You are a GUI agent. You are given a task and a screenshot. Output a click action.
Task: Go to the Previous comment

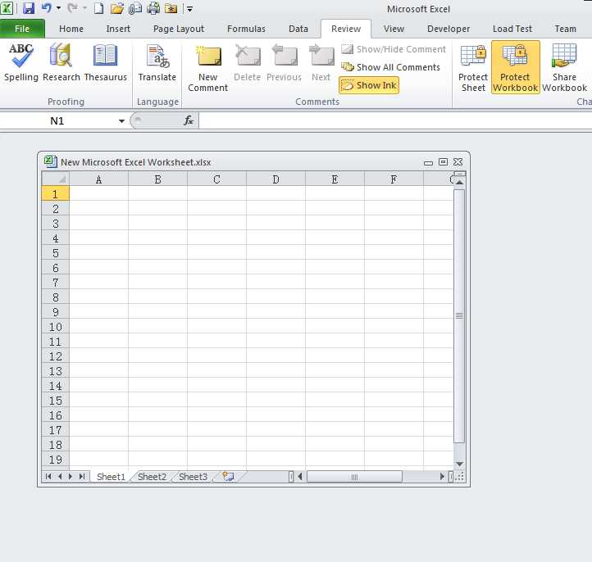pyautogui.click(x=284, y=62)
